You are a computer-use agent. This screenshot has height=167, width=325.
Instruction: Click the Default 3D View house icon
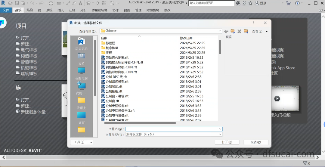pos(88,3)
